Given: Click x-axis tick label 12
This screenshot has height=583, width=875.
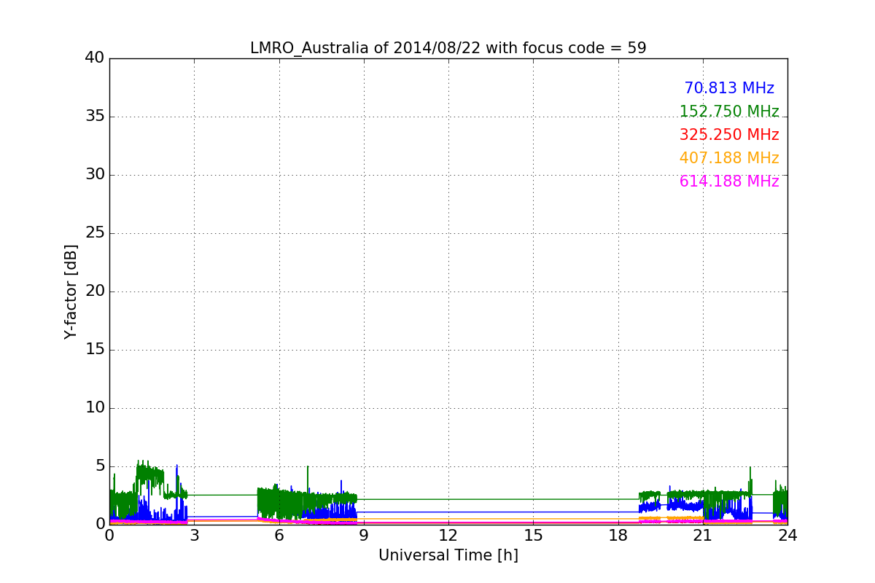Looking at the screenshot, I should [x=448, y=535].
